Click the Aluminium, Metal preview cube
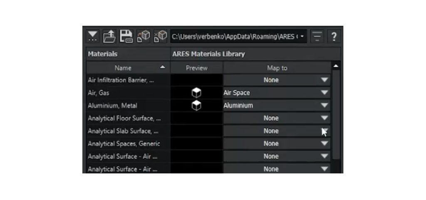 196,106
